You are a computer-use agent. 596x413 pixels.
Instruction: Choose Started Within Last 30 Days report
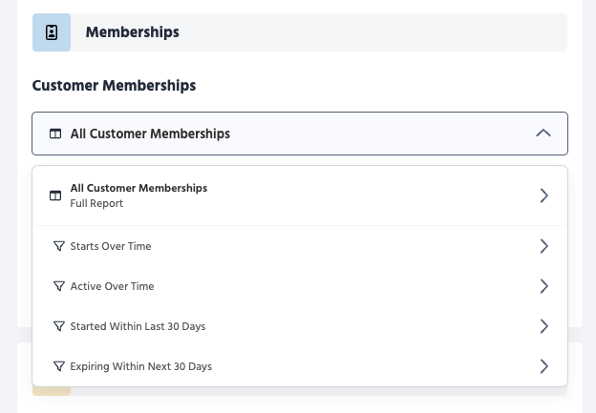138,326
